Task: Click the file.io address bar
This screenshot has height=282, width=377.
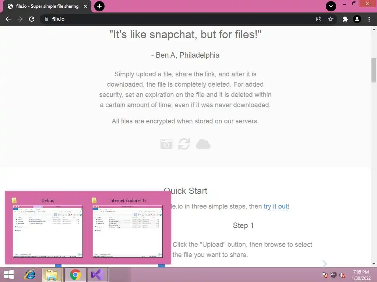Action: pyautogui.click(x=178, y=19)
